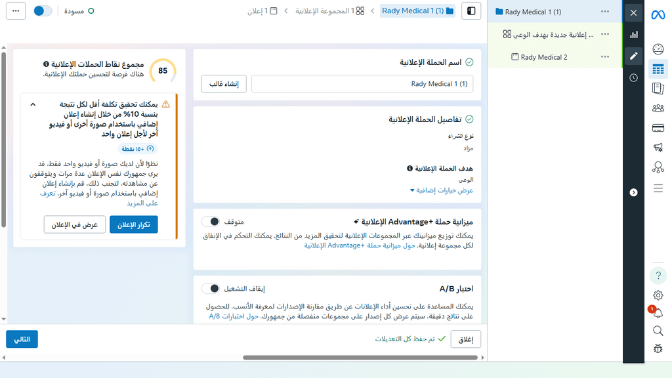
Task: Click the campaign name input field
Action: (x=362, y=83)
